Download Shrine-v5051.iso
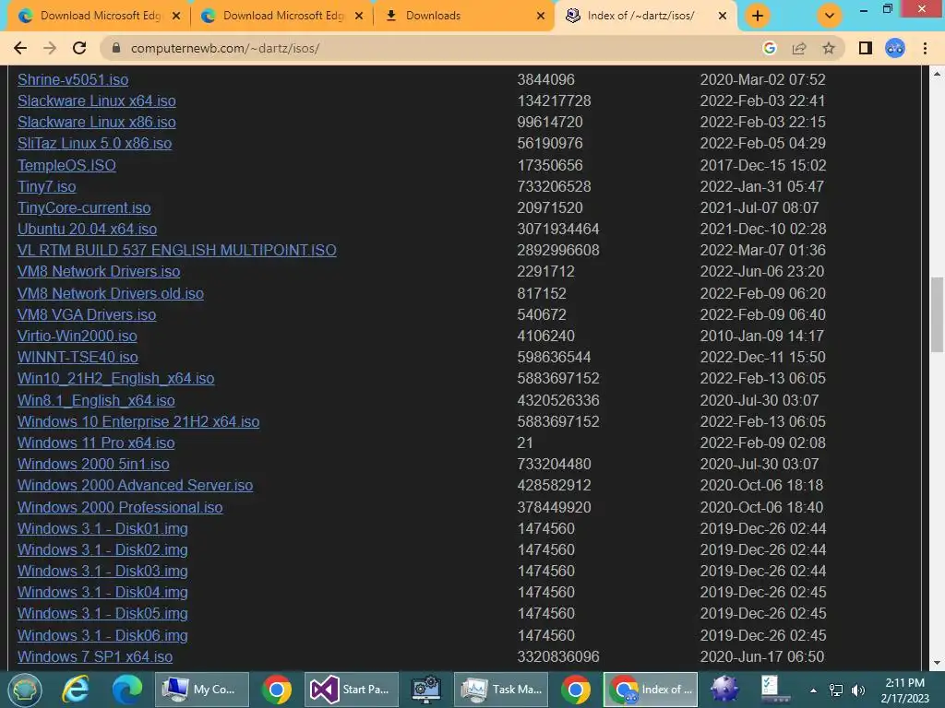Image resolution: width=945 pixels, height=708 pixels. click(73, 79)
